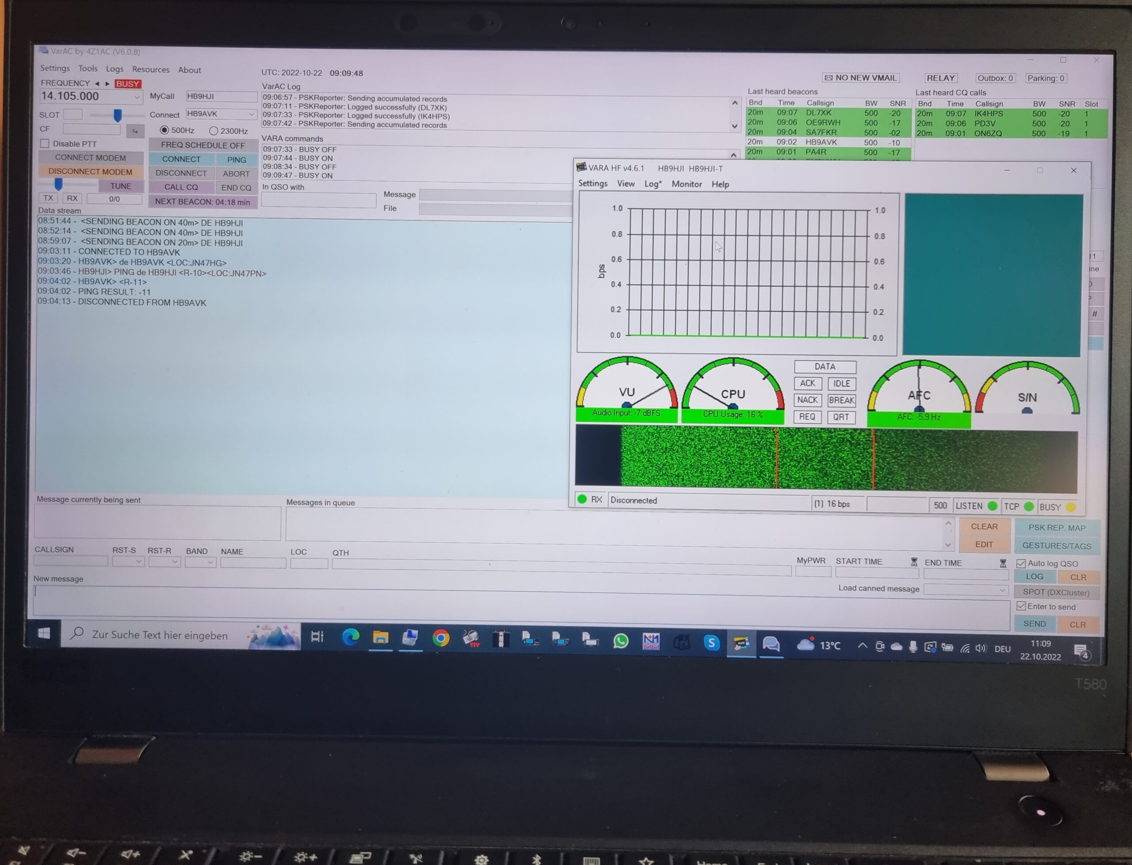Open the VarAC Logs menu
The width and height of the screenshot is (1132, 865).
tap(115, 69)
